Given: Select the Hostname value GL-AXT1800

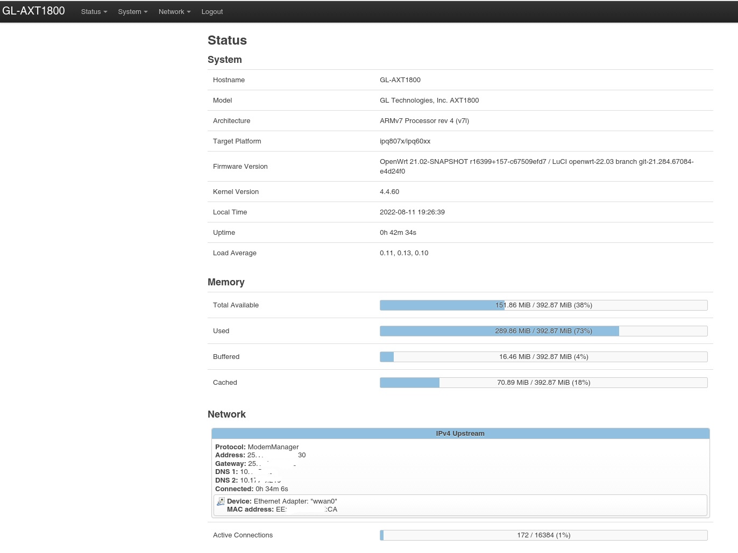Looking at the screenshot, I should coord(400,80).
